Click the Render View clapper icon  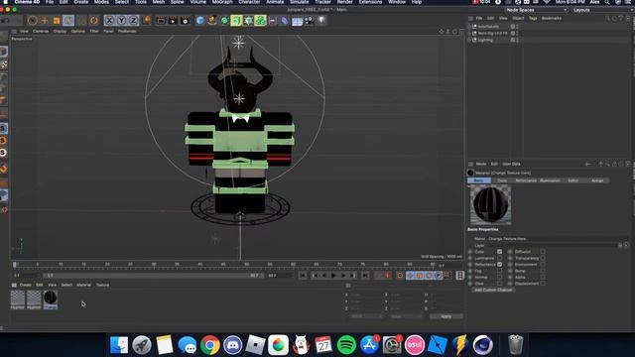(161, 20)
